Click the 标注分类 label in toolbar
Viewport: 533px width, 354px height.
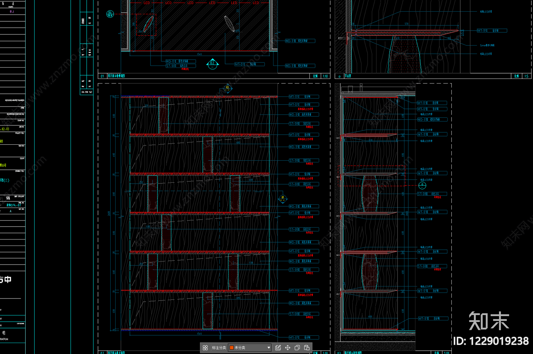coord(219,348)
